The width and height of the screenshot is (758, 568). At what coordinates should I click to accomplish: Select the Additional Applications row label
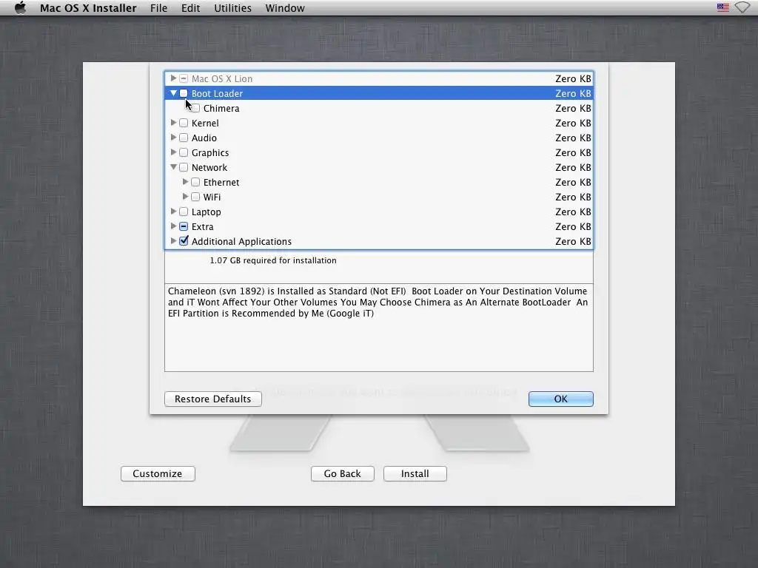[x=242, y=242]
